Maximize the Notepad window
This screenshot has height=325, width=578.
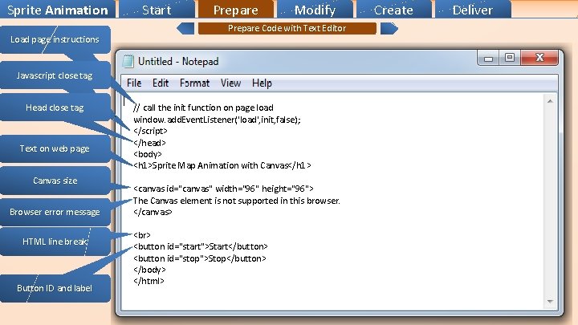[510, 58]
